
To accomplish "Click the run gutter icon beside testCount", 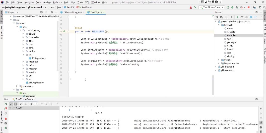I will pos(64,32).
